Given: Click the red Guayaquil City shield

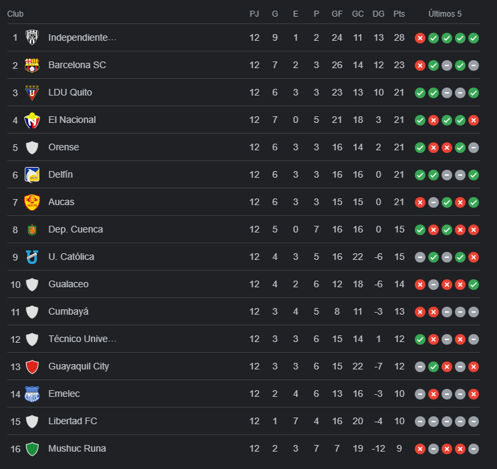Looking at the screenshot, I should (31, 366).
